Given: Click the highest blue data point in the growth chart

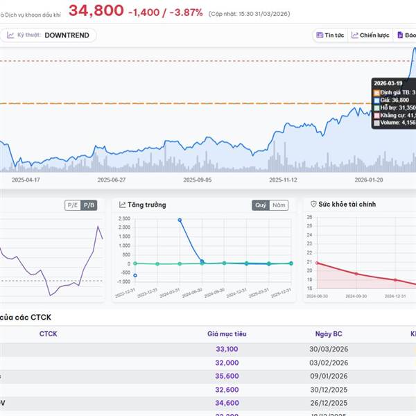Looking at the screenshot, I should (x=180, y=220).
